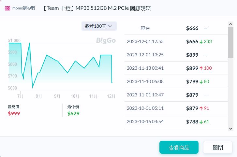This screenshot has width=237, height=157.
Task: Select the 2023-11-13 00:41 price entry
Action: point(145,68)
